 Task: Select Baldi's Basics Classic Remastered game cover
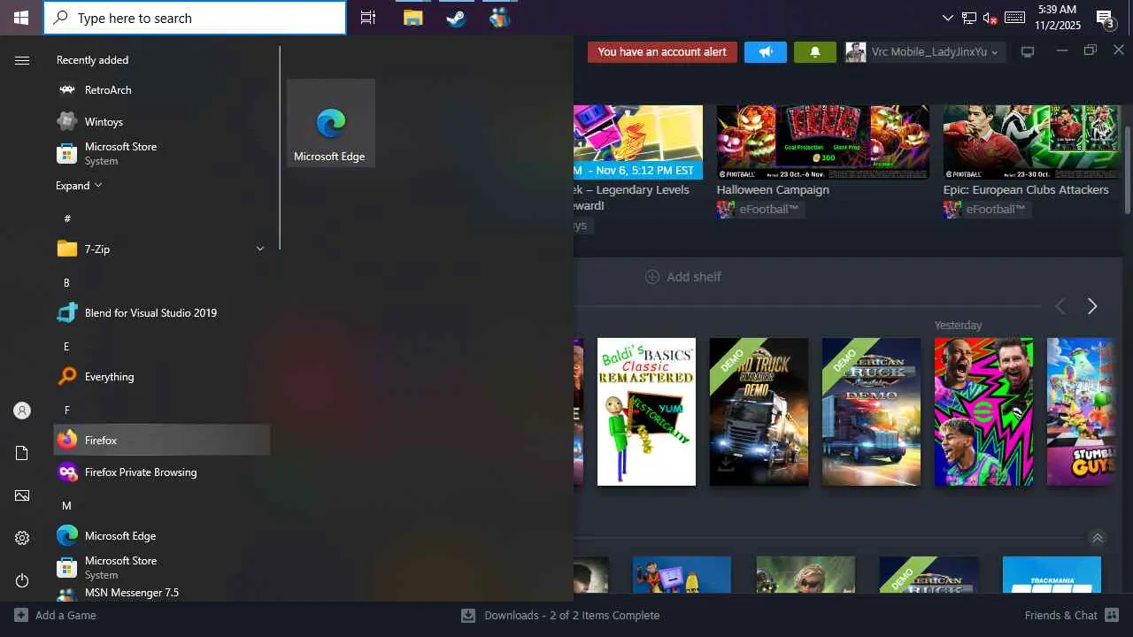point(646,411)
